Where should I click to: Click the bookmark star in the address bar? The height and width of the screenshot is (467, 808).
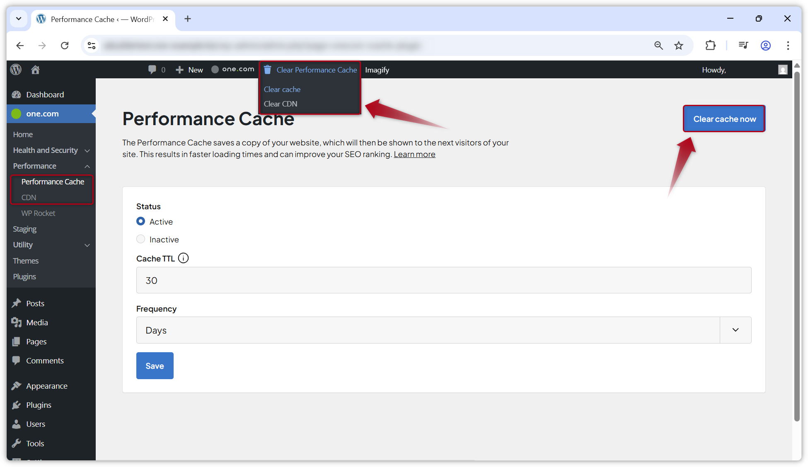(679, 46)
